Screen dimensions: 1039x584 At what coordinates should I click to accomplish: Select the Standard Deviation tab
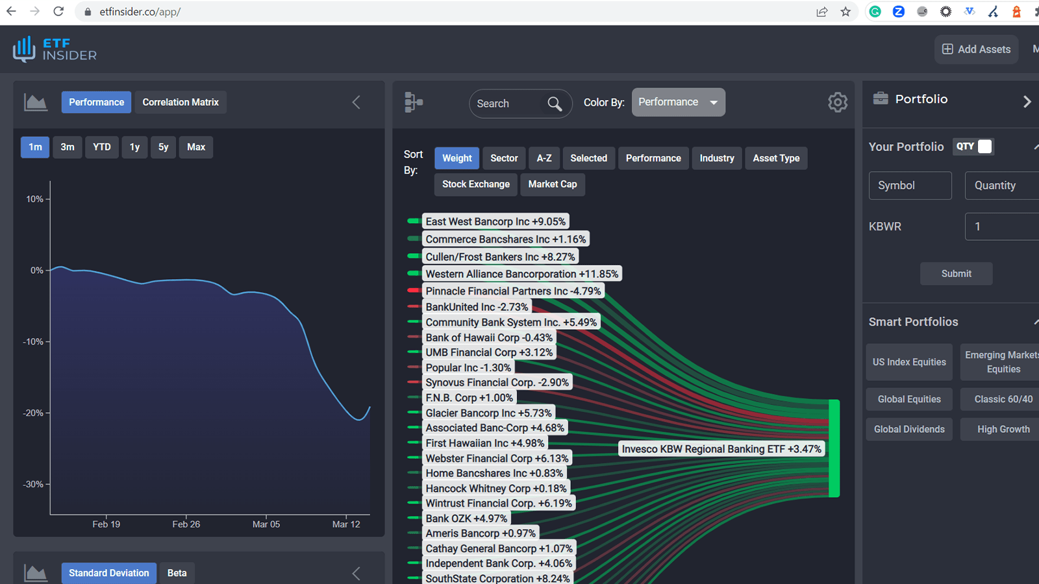(109, 573)
